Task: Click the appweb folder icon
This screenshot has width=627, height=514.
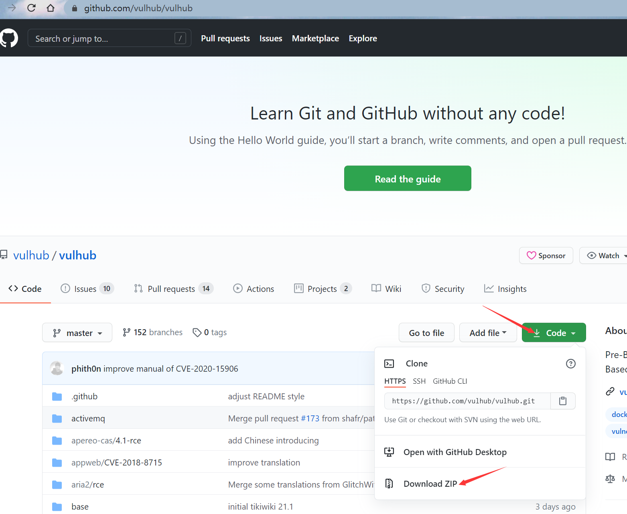Action: pyautogui.click(x=57, y=463)
